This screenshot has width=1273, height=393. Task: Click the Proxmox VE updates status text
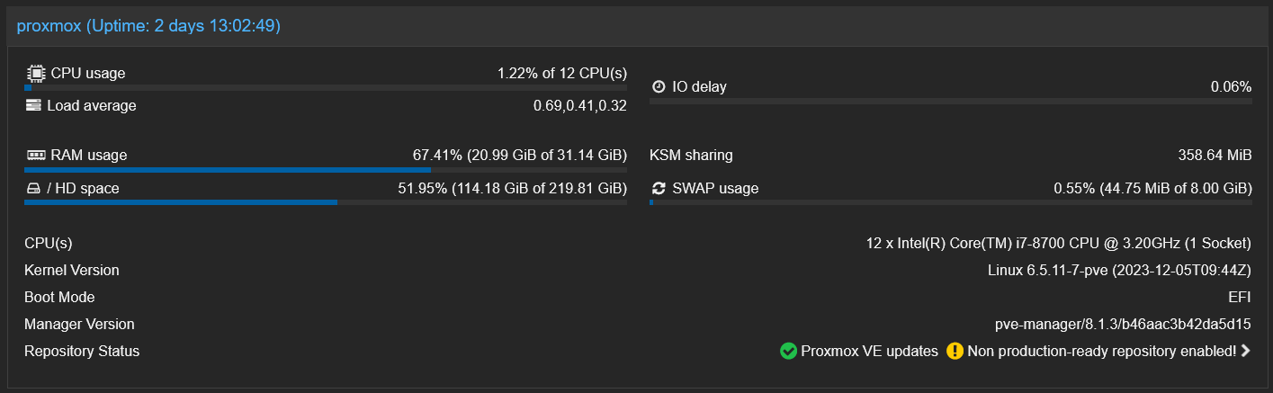[x=869, y=351]
